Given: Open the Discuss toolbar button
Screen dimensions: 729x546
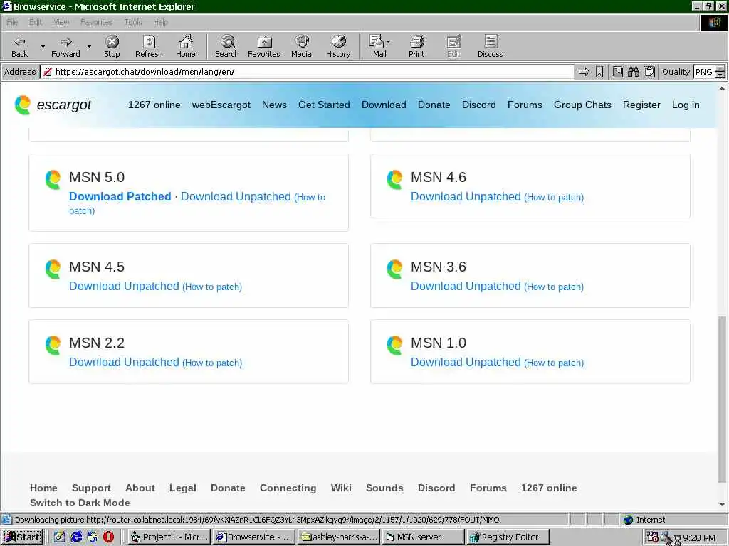Looking at the screenshot, I should 490,46.
